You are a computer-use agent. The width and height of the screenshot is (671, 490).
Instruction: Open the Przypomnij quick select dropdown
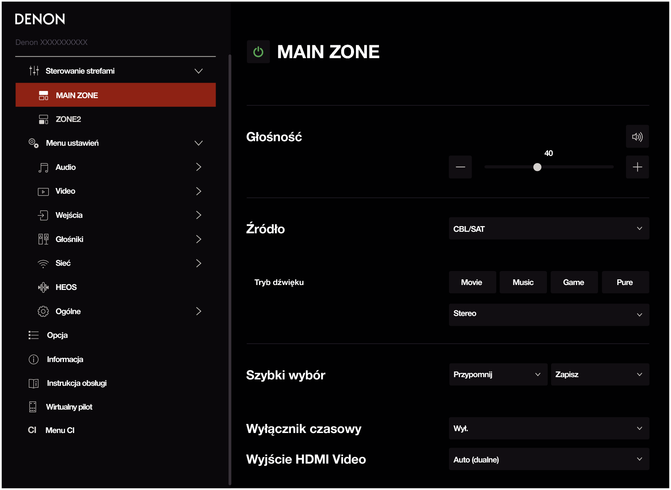(498, 374)
